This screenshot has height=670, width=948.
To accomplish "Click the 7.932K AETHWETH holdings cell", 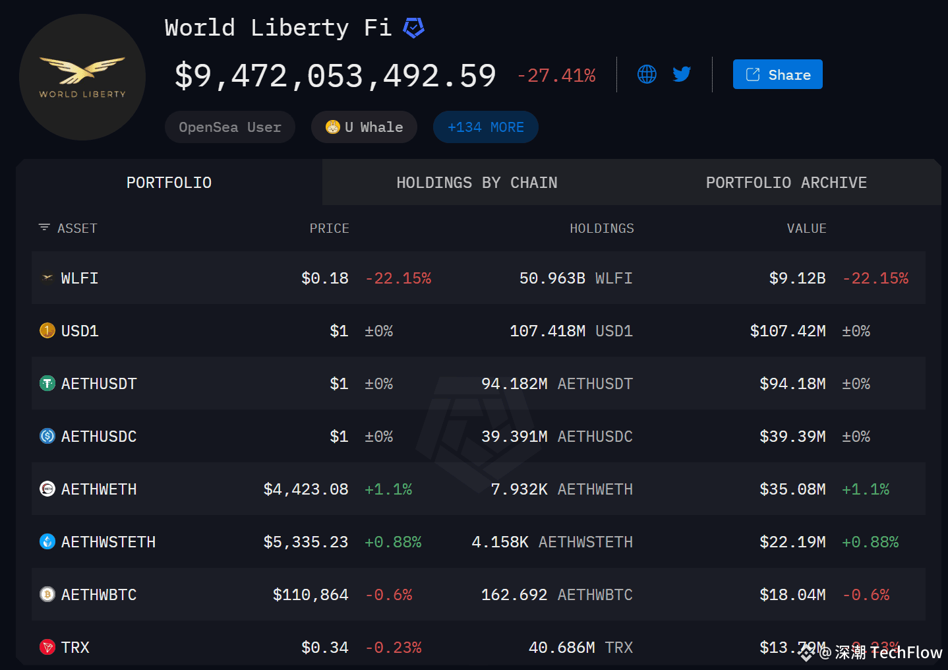I will click(x=562, y=489).
